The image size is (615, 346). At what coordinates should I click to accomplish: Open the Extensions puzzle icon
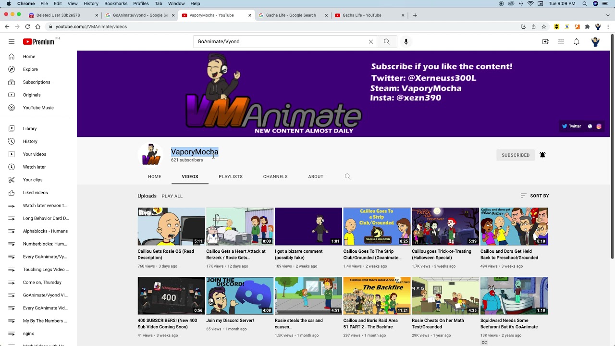coord(587,27)
